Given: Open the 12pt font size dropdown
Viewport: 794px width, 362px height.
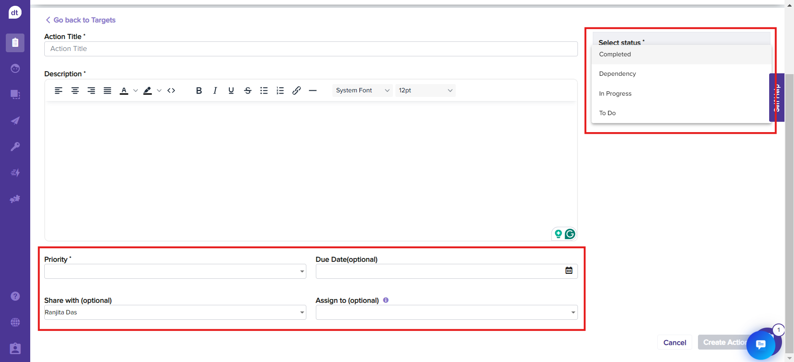Looking at the screenshot, I should coord(425,91).
